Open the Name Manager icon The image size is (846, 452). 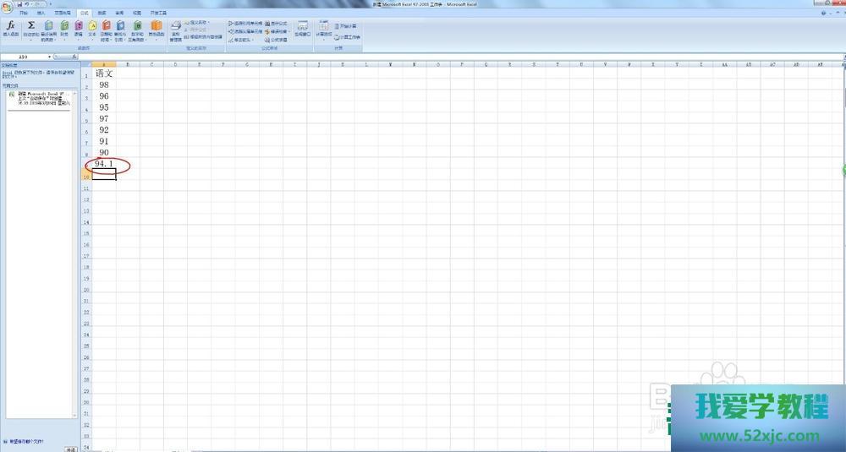175,30
